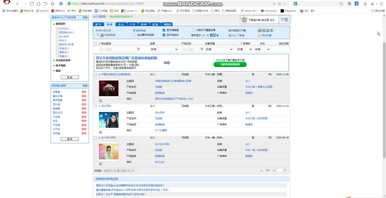
Task: Go to browser home page icon
Action: click(x=39, y=4)
